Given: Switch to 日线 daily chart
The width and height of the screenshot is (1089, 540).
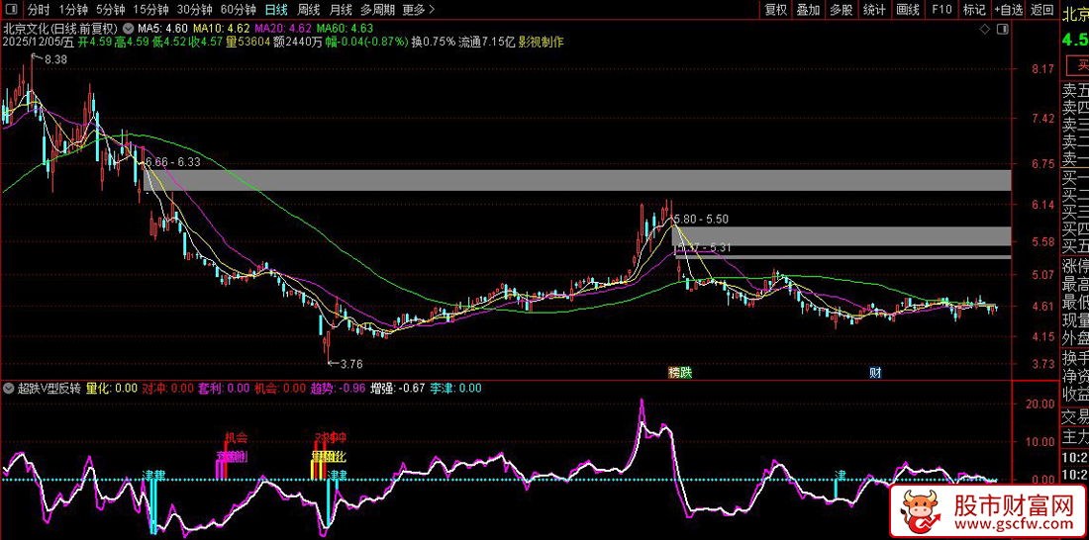Looking at the screenshot, I should point(276,10).
